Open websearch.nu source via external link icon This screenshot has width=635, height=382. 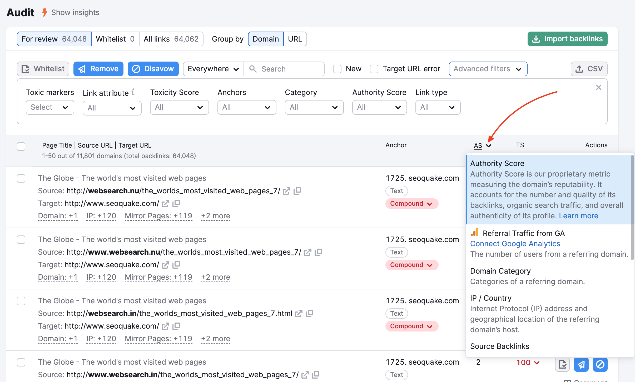coord(286,191)
